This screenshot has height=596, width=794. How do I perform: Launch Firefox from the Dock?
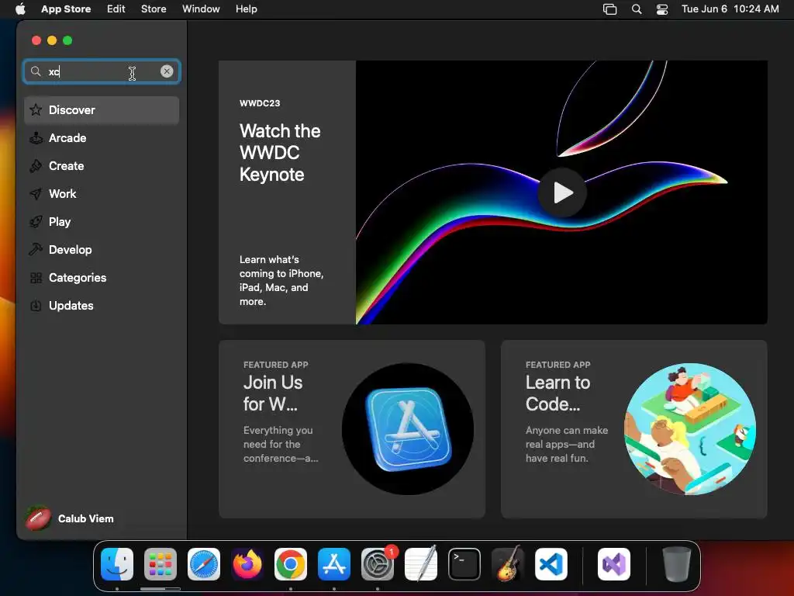click(247, 564)
